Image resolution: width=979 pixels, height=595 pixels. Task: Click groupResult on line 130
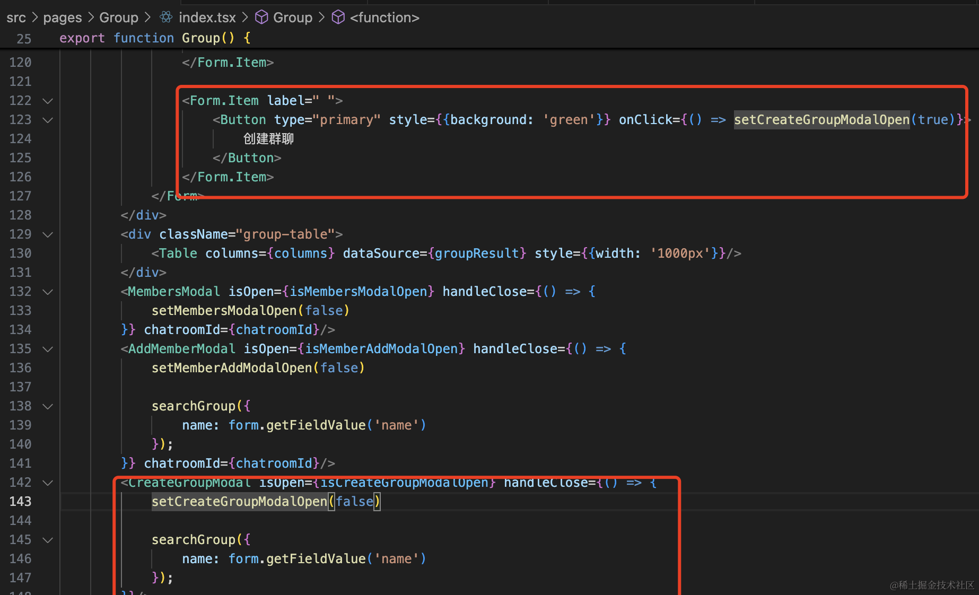(x=477, y=253)
